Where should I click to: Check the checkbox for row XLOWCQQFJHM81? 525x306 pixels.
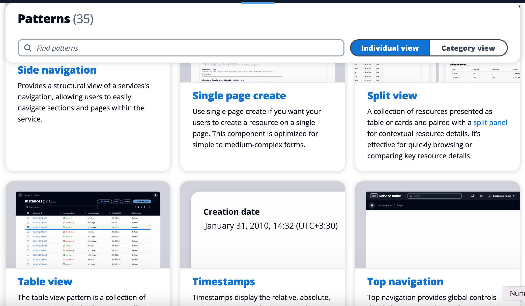28,223
